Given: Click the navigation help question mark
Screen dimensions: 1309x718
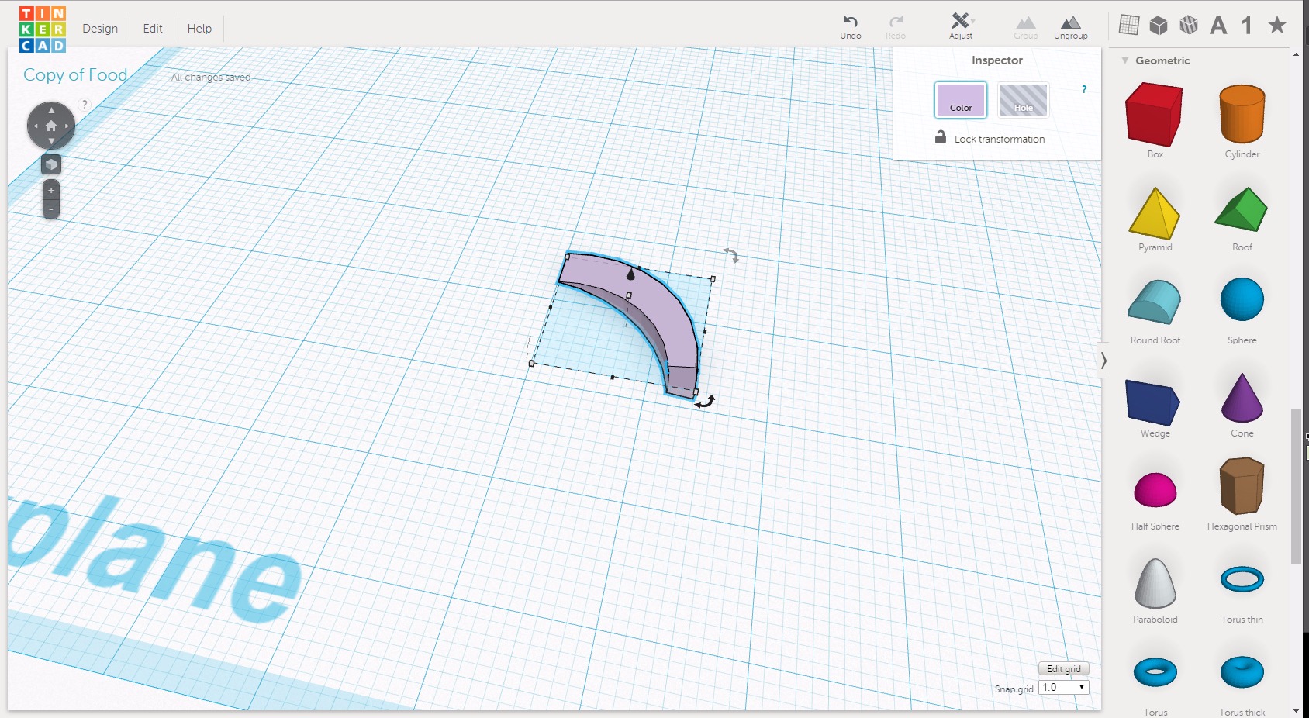Looking at the screenshot, I should coord(85,105).
